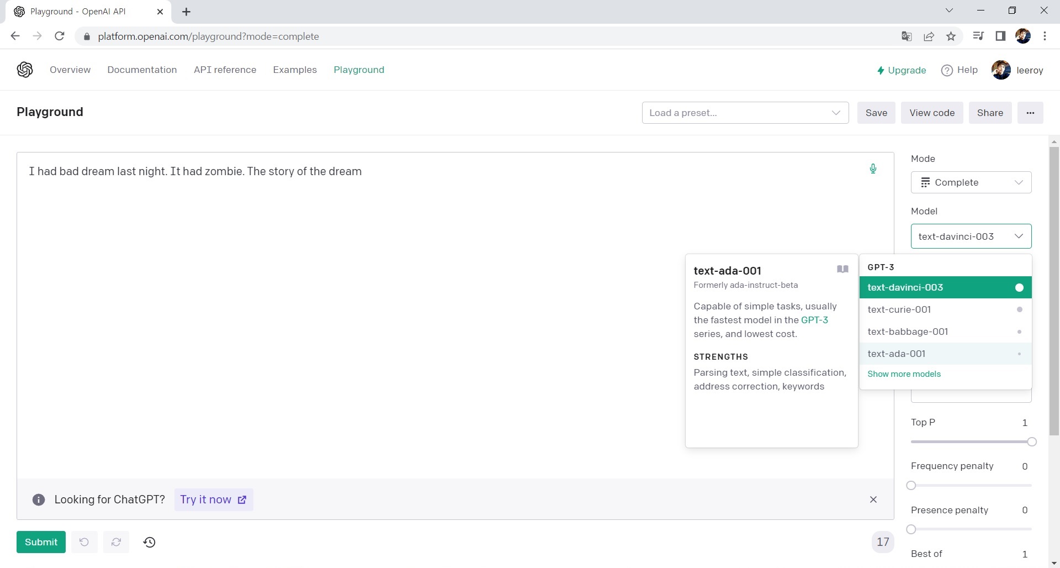This screenshot has width=1060, height=568.
Task: Click the browser address bar URL
Action: click(x=208, y=36)
